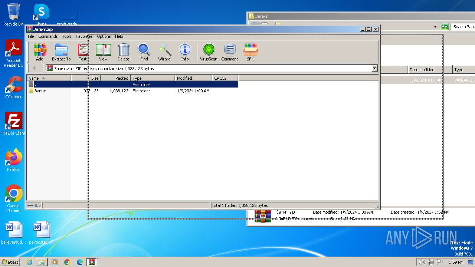The image size is (475, 267).
Task: Click the Edge taskbar icon
Action: pyautogui.click(x=80, y=262)
